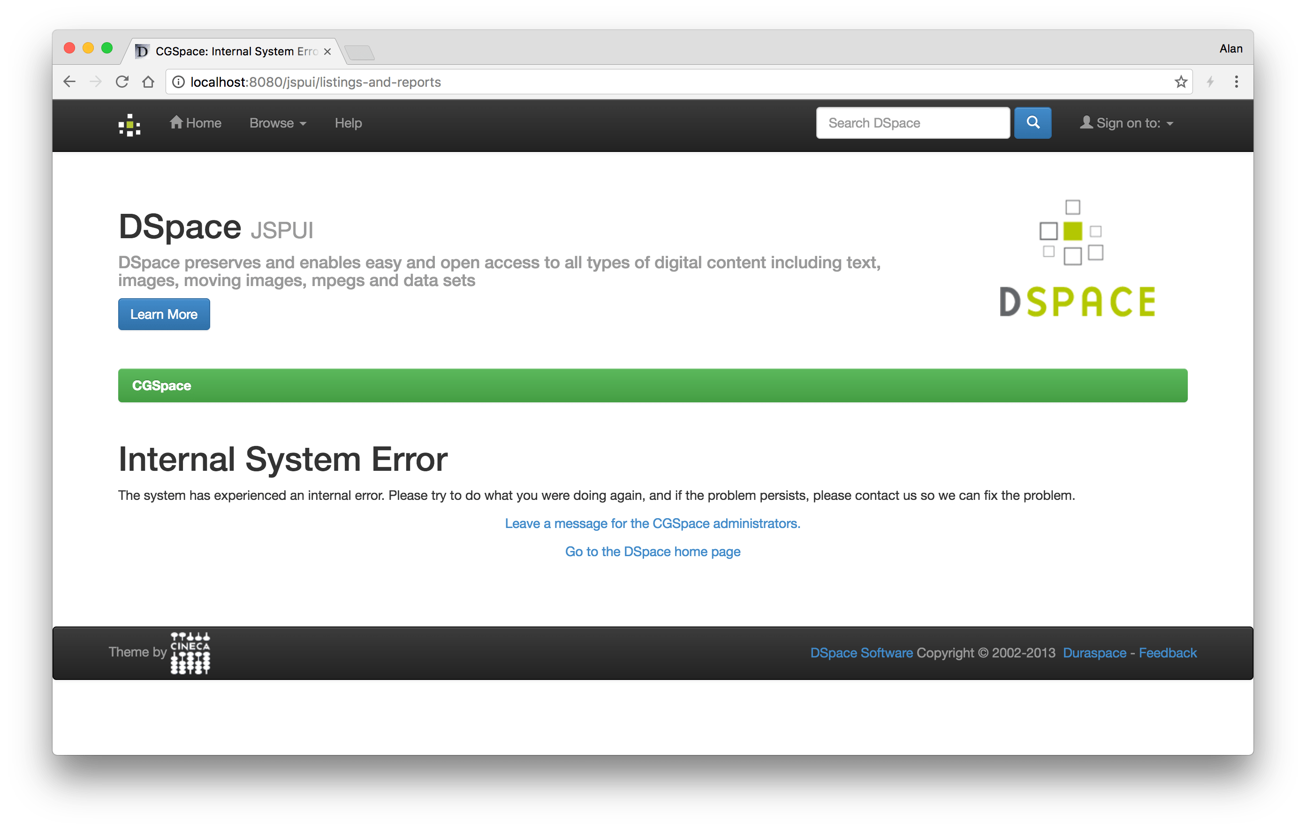Image resolution: width=1306 pixels, height=830 pixels.
Task: Expand the Sign on to dropdown
Action: 1127,123
